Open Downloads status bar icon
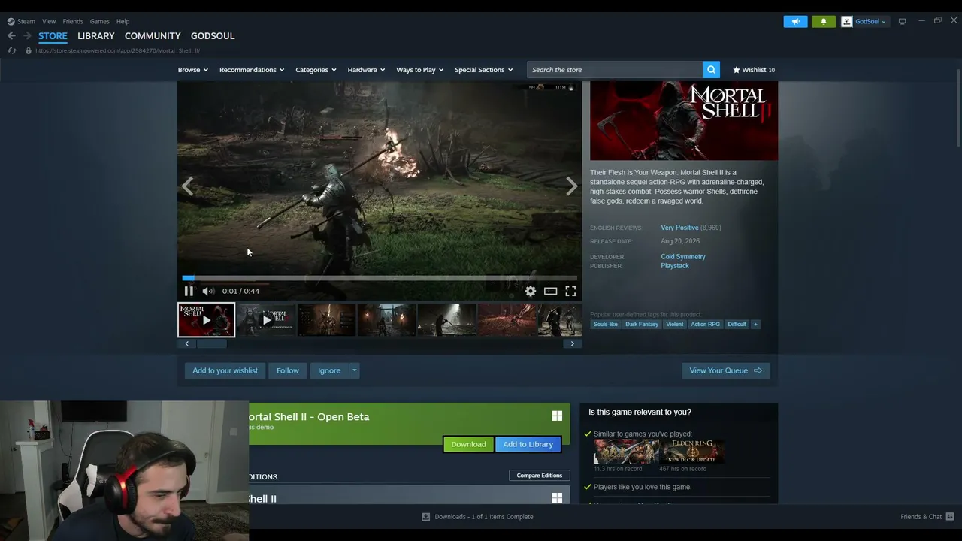Viewport: 962px width, 541px height. pyautogui.click(x=425, y=516)
